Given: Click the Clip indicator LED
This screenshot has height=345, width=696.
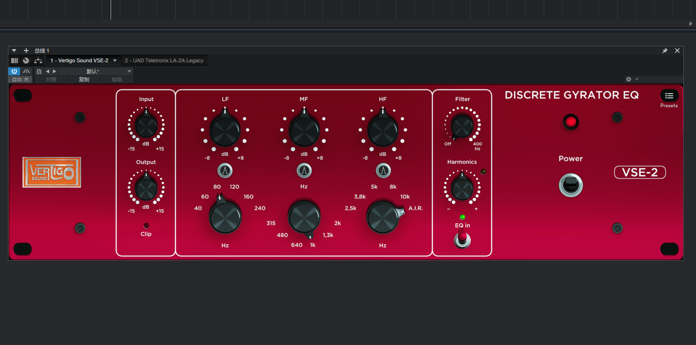Looking at the screenshot, I should pyautogui.click(x=146, y=225).
